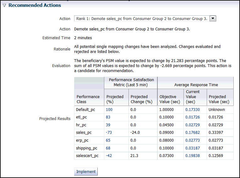Select the salescart_pc performance class cell

(89, 156)
